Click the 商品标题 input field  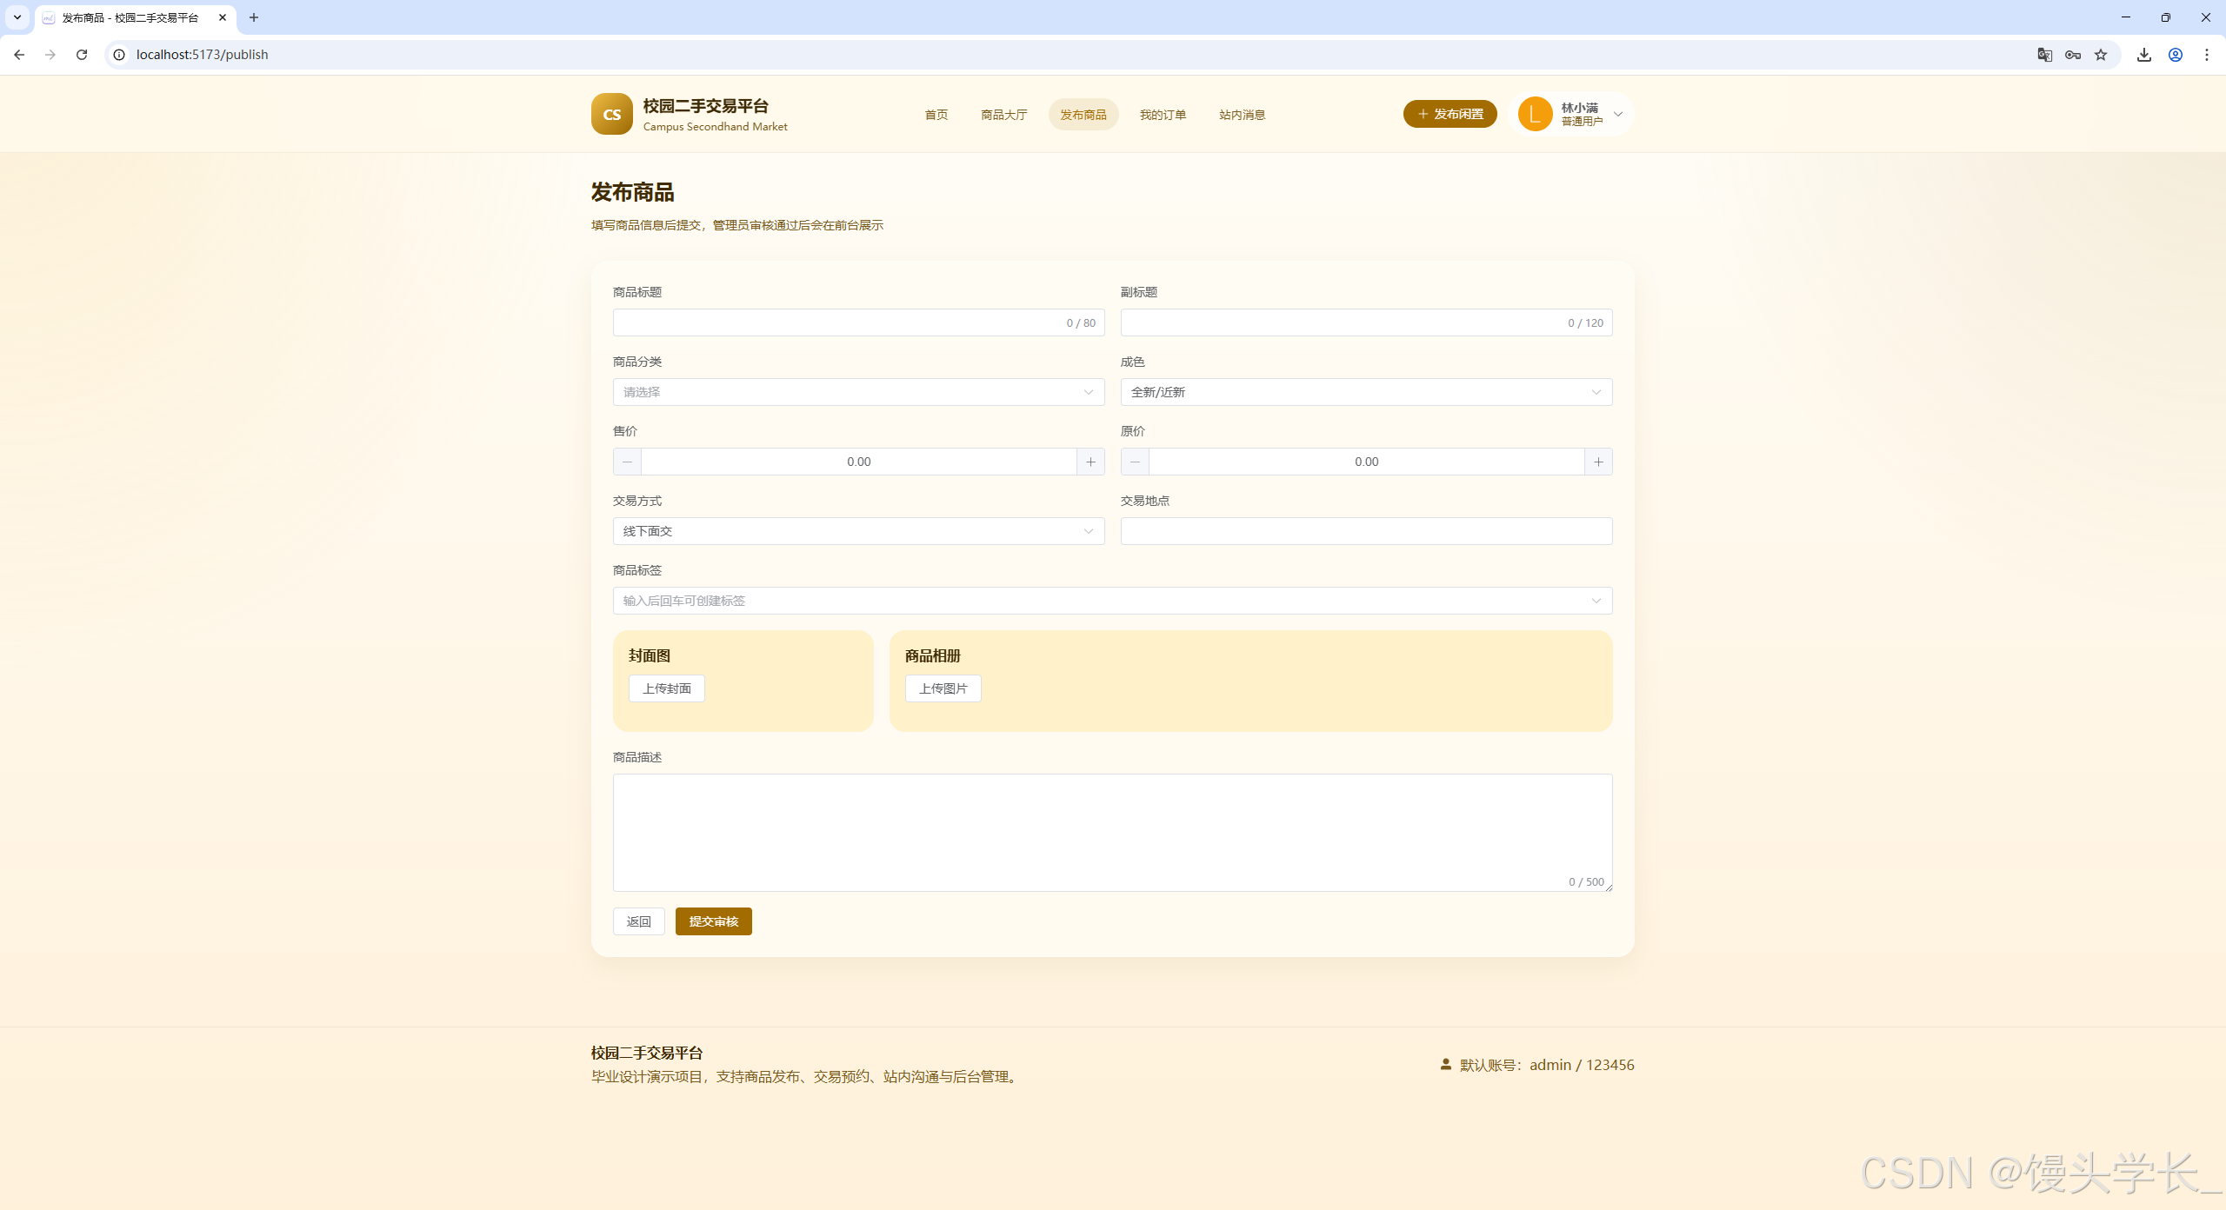coord(835,322)
